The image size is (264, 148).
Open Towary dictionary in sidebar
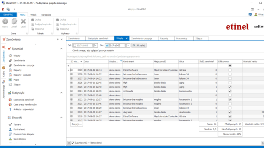click(x=17, y=125)
